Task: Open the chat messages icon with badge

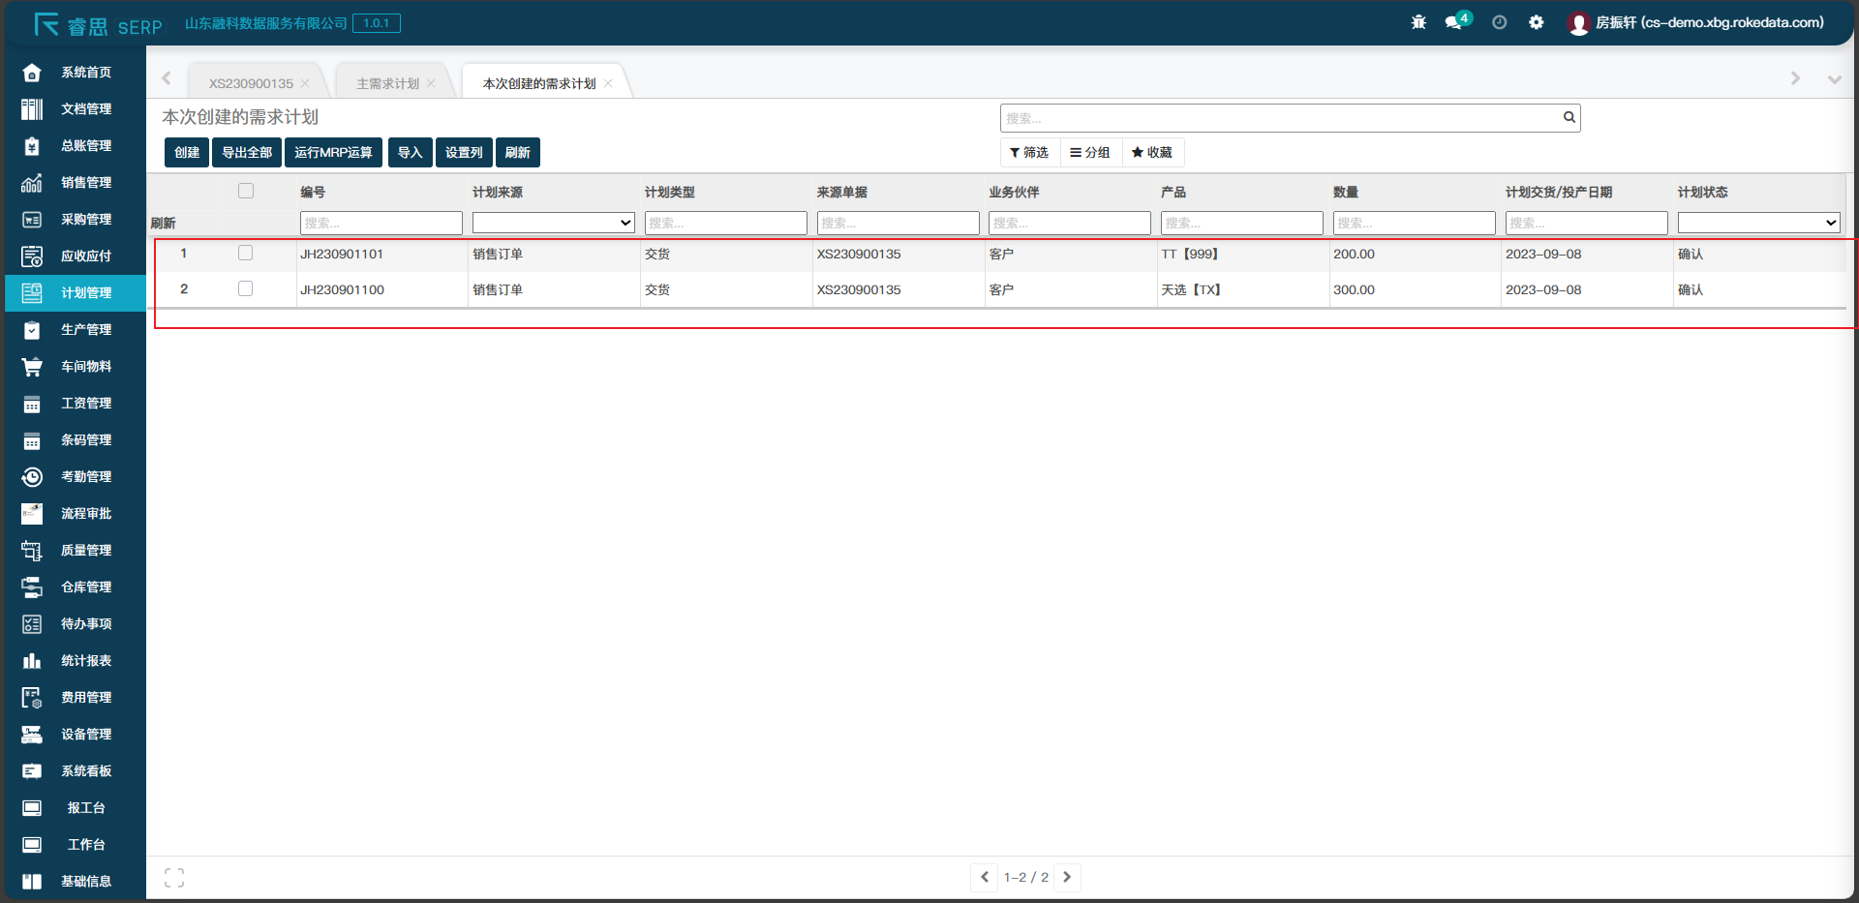Action: 1454,22
